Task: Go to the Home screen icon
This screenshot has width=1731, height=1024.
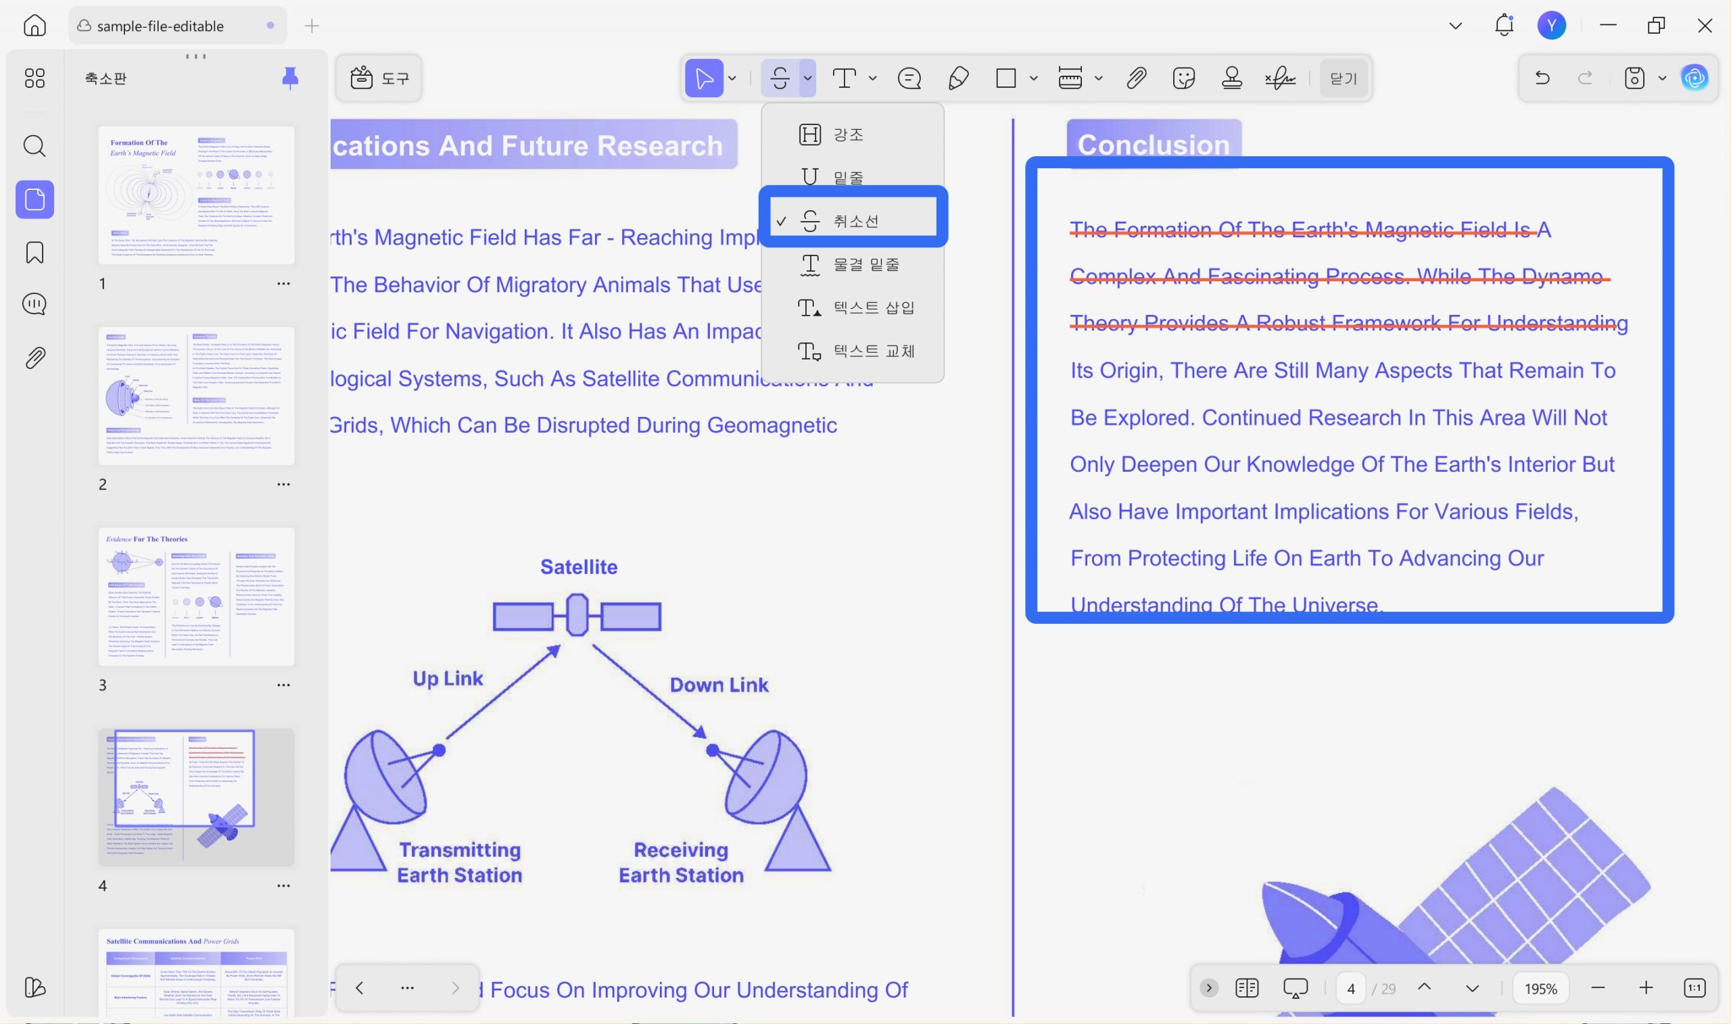Action: (34, 26)
